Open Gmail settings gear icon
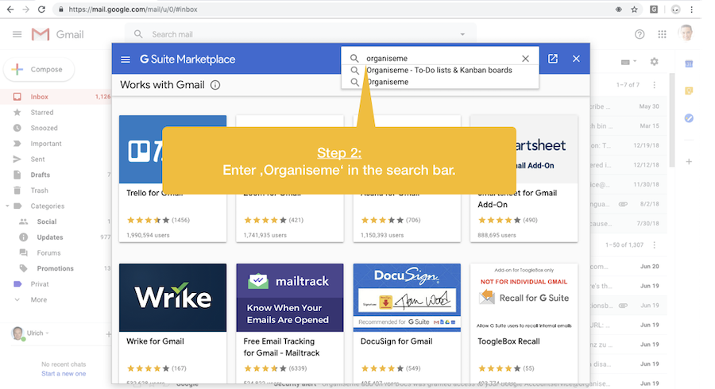The width and height of the screenshot is (715, 389). click(655, 61)
